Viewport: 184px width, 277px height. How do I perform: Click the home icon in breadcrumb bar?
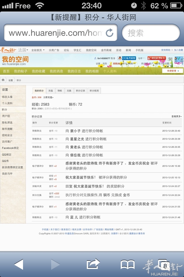3,80
